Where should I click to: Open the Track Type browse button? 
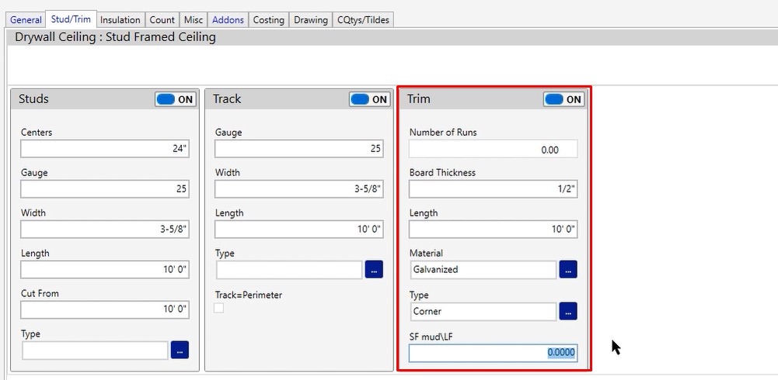374,270
